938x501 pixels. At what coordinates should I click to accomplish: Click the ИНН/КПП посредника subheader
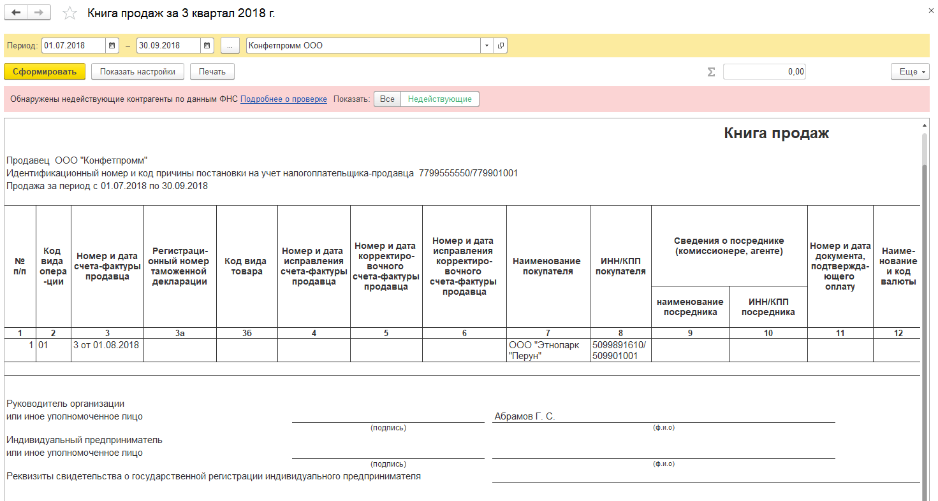(768, 307)
